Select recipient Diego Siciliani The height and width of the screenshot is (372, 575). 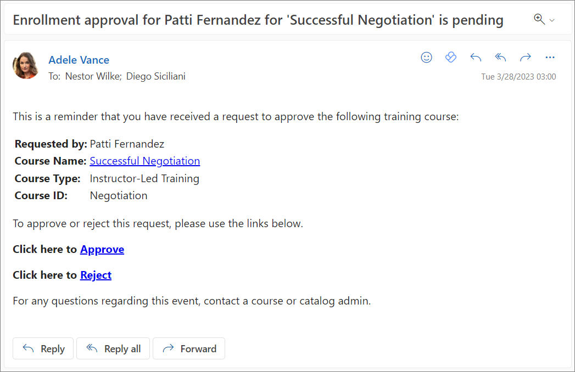(156, 76)
